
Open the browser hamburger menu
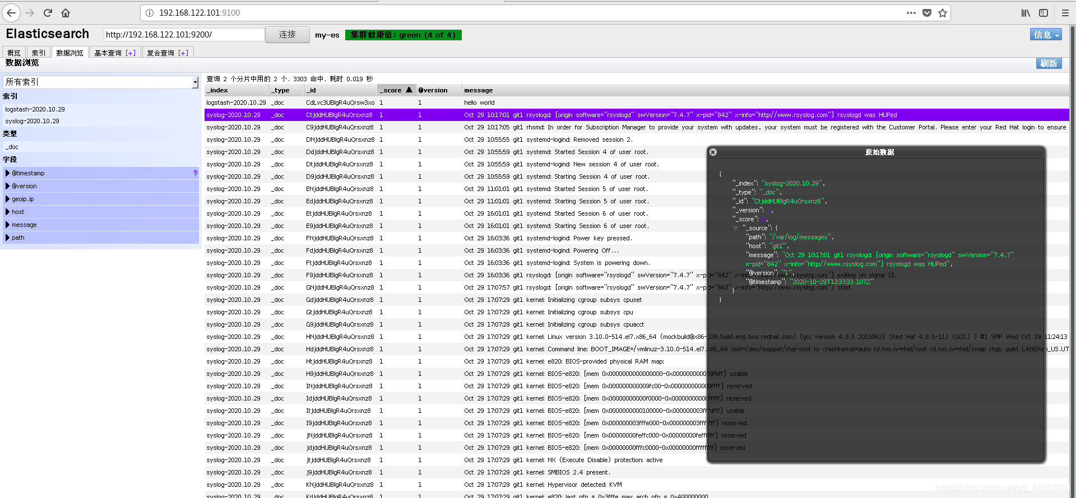[x=1065, y=12]
